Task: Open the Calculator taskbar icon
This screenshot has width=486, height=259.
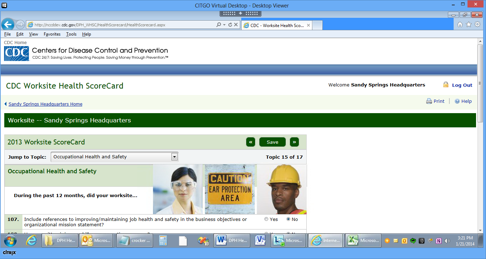Action: (163, 241)
